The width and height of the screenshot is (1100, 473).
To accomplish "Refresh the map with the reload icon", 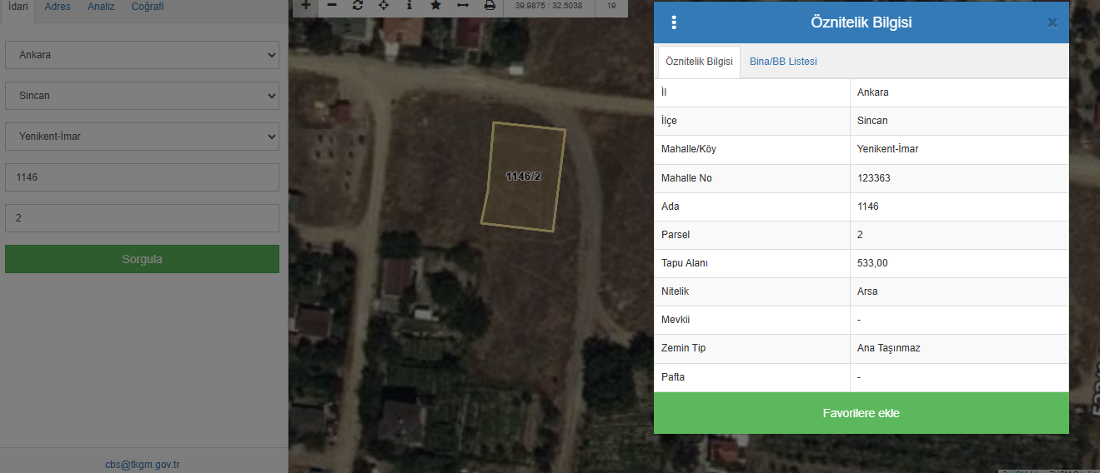I will [358, 5].
